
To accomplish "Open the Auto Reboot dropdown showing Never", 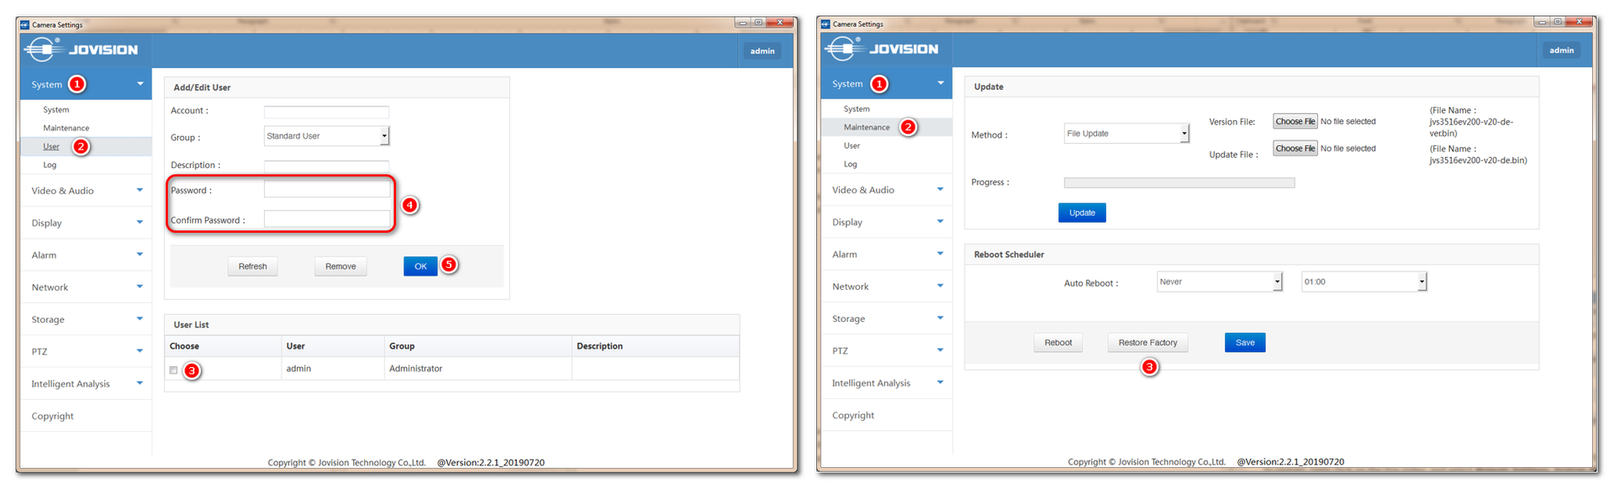I will [x=1219, y=282].
